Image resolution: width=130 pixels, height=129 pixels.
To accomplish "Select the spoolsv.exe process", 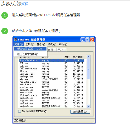I will pos(26,87).
